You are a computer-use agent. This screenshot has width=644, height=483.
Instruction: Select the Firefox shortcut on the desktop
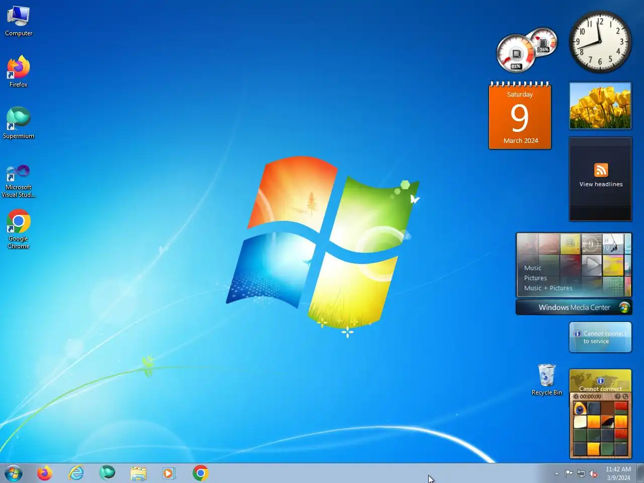click(19, 71)
